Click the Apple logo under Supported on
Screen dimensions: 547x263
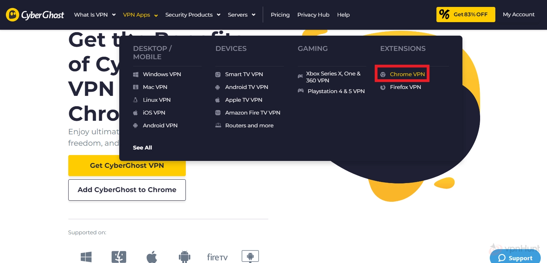click(152, 257)
